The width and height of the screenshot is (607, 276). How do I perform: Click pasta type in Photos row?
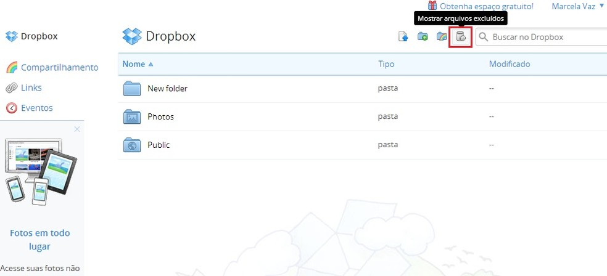tap(388, 116)
